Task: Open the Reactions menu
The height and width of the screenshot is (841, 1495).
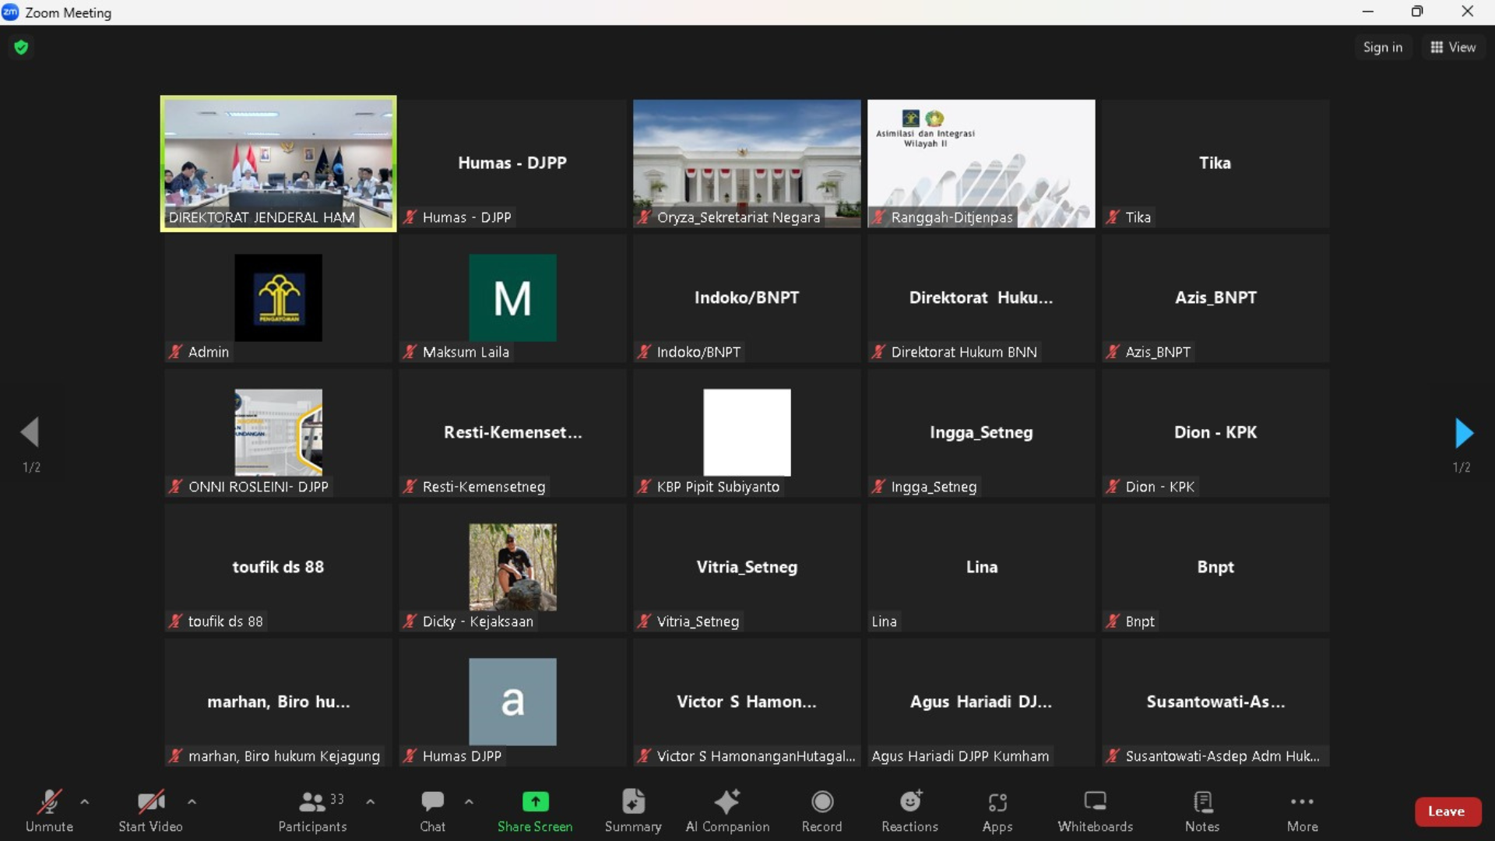Action: (x=910, y=811)
